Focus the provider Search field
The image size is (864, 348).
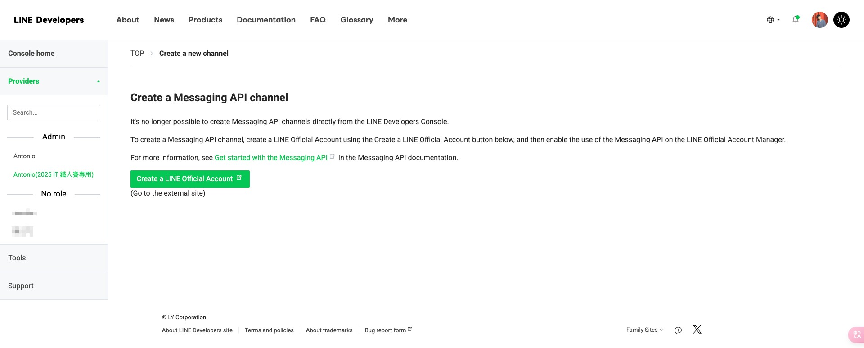(x=54, y=112)
